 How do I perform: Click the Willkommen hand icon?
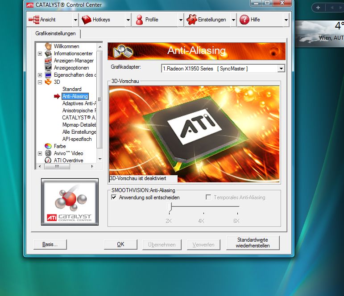tap(48, 46)
